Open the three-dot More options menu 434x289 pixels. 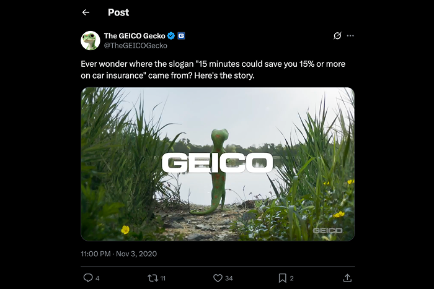tap(350, 36)
